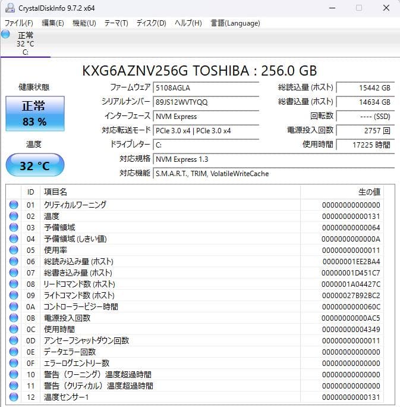Click status orb for row 07 総書き込み量
The width and height of the screenshot is (400, 407).
click(14, 273)
